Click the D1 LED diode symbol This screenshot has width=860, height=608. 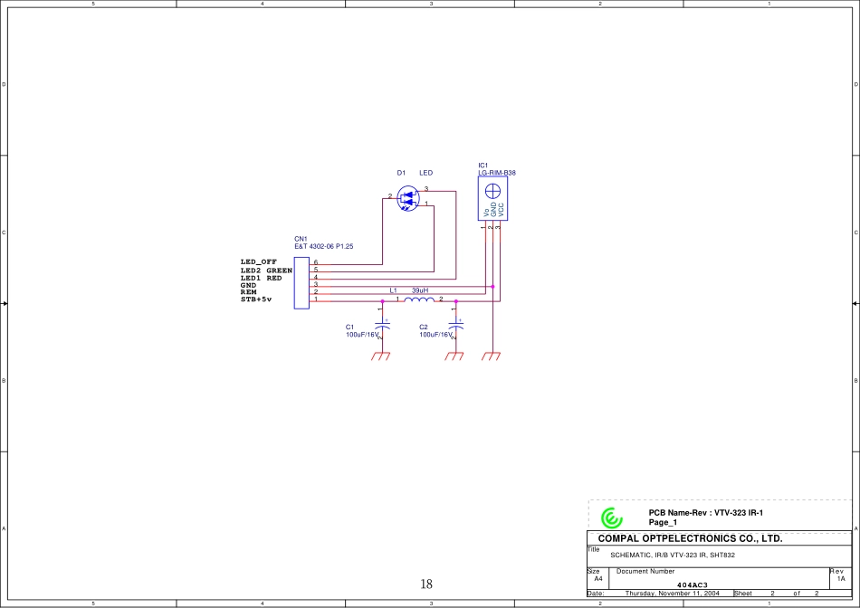[x=409, y=197]
